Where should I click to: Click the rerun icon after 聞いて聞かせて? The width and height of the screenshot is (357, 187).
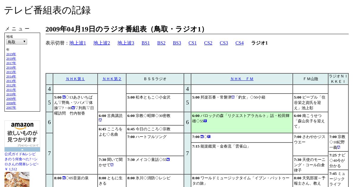112,165
